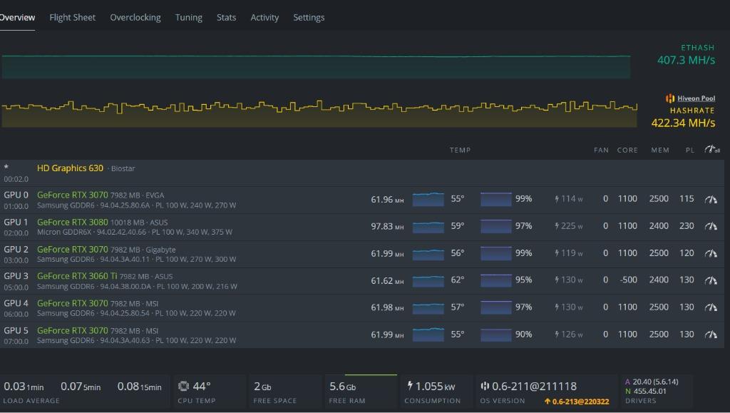
Task: Open overclock settings icon for GPU 2
Action: pos(711,253)
